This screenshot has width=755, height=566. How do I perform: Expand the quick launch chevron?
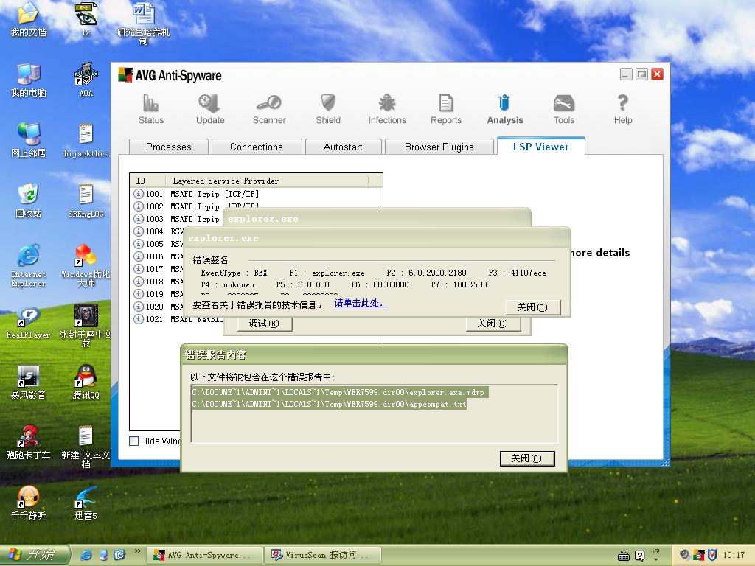click(138, 551)
